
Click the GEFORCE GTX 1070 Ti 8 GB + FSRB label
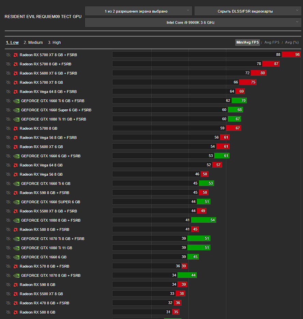53,239
